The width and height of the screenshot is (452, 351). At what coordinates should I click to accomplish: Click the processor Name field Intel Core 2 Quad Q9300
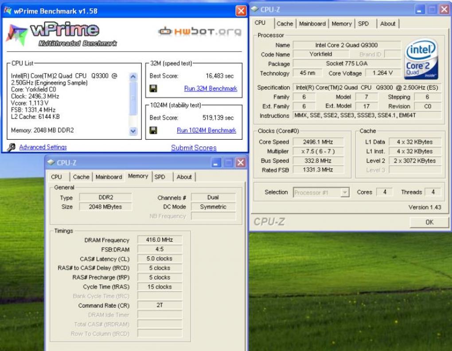347,45
